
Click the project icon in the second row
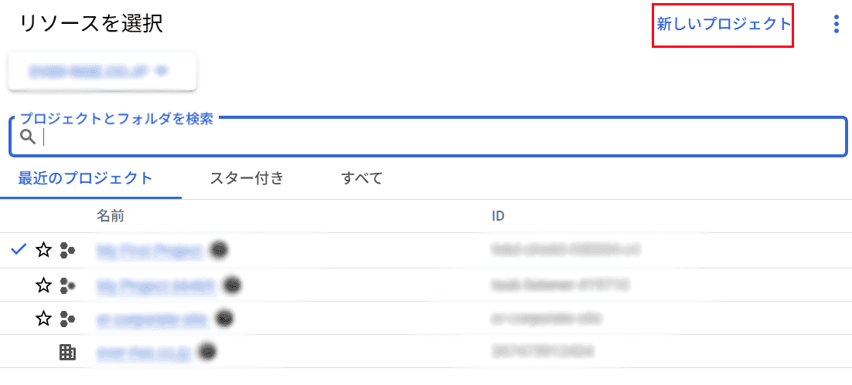click(x=66, y=285)
